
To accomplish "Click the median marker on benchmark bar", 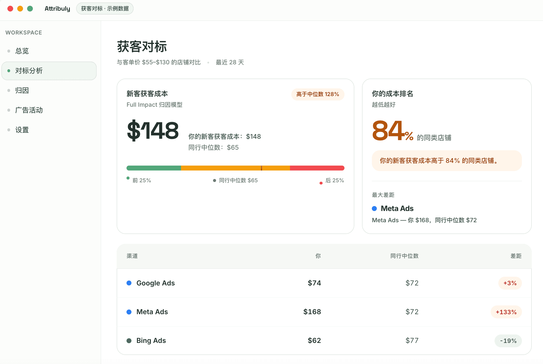I will pos(262,168).
